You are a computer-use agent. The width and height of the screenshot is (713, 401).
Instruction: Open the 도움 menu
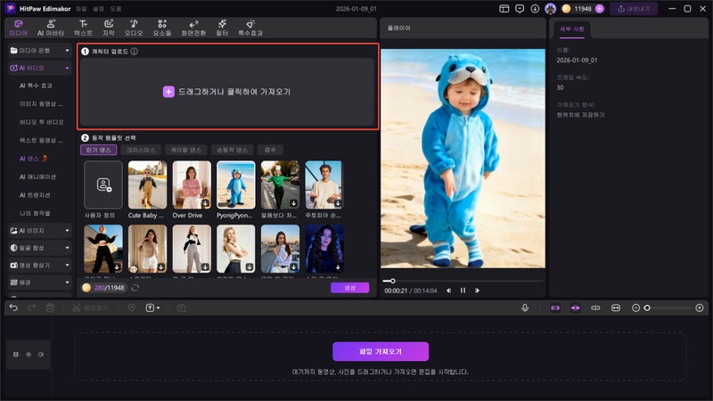tap(116, 9)
